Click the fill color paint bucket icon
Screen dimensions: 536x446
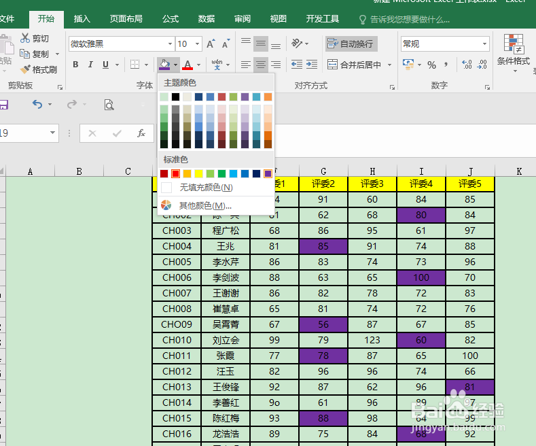165,65
